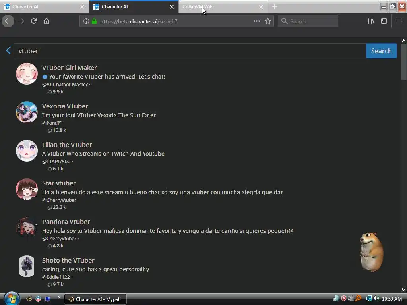407x305 pixels.
Task: Click 'A Vtuber who Streams on Twitch' description
Action: [103, 154]
